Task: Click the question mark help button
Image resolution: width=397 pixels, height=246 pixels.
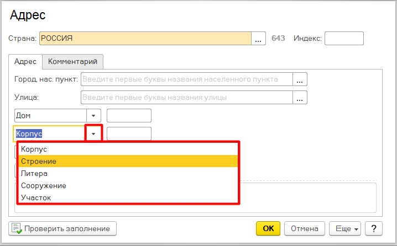Action: coord(374,228)
